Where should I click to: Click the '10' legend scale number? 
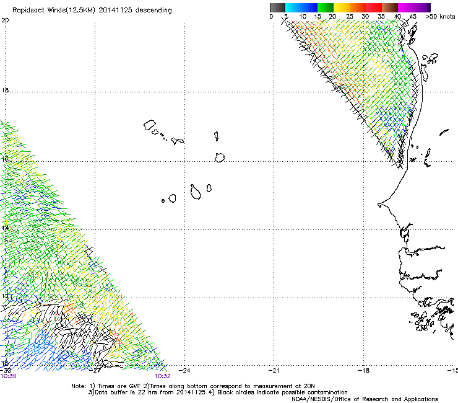(x=303, y=17)
